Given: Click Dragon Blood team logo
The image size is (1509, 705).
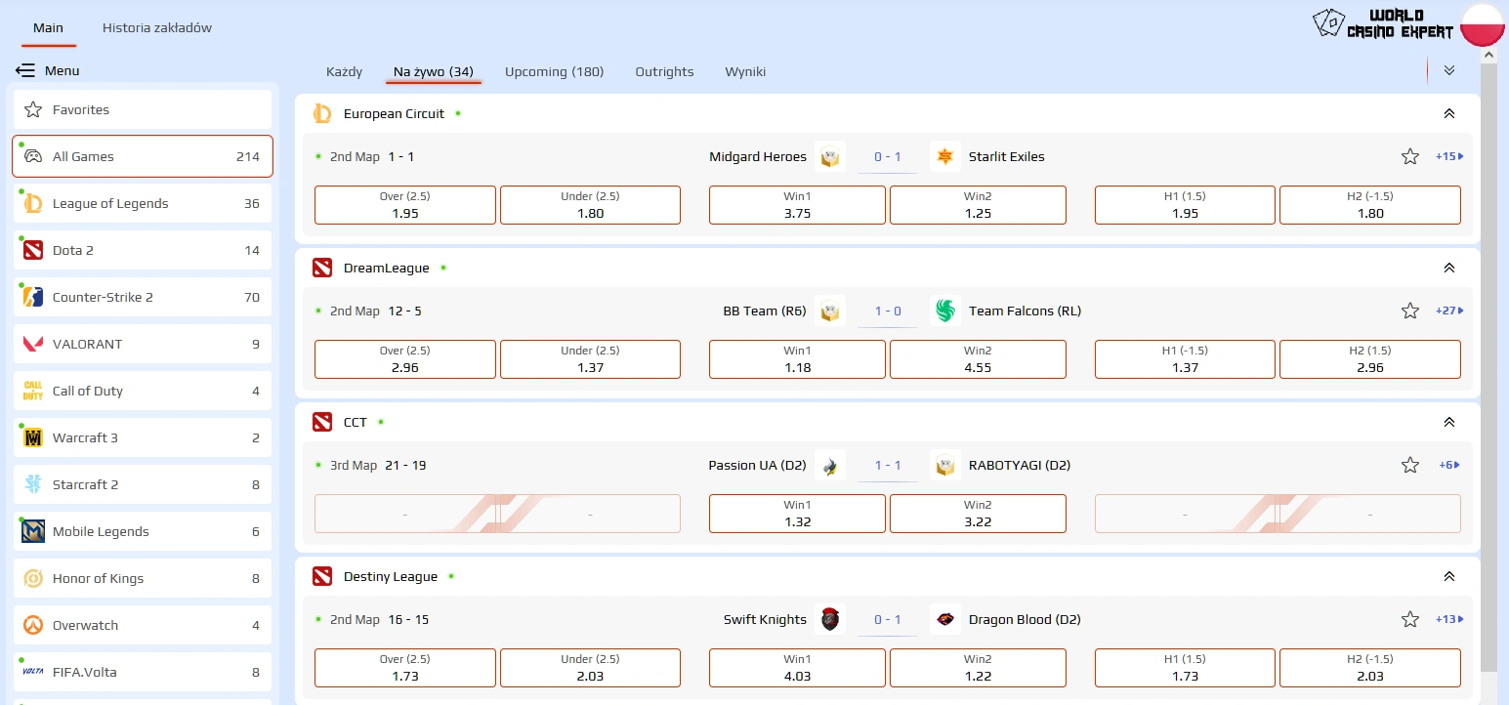Looking at the screenshot, I should (945, 619).
